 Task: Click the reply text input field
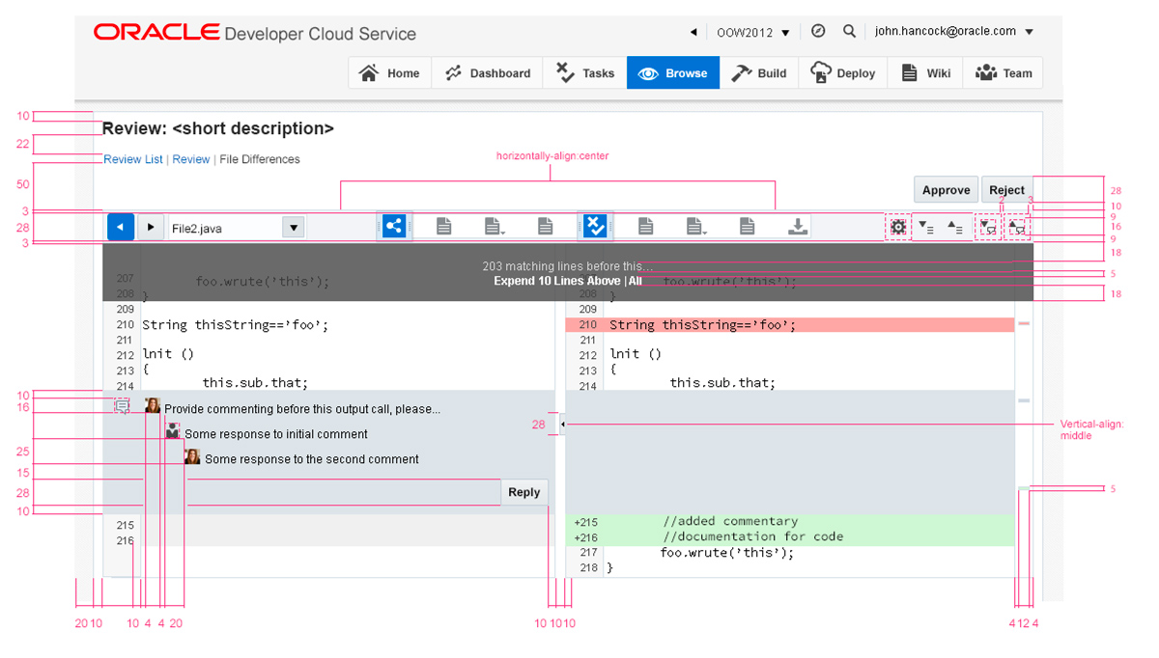click(343, 492)
